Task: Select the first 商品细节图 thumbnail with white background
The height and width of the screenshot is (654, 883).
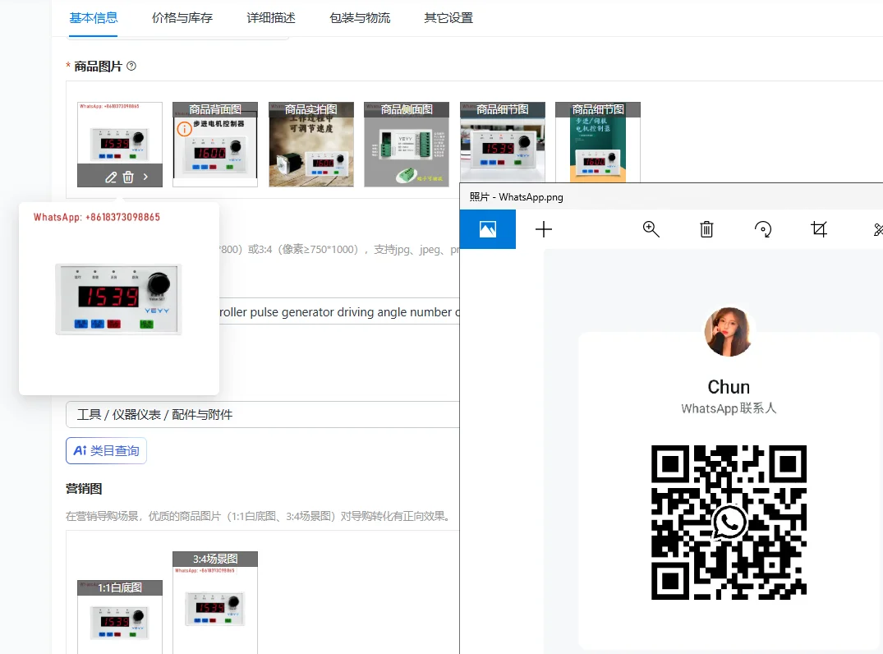Action: [503, 142]
